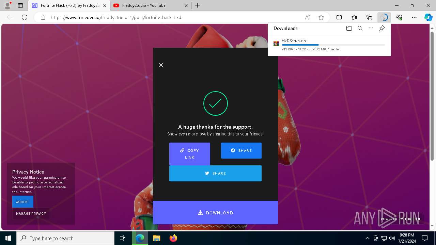Click MANAGE PRIVACY button
Image resolution: width=436 pixels, height=245 pixels.
(x=31, y=213)
